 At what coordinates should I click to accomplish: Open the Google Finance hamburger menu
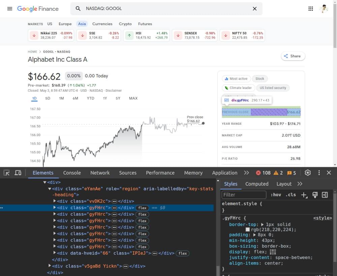point(9,8)
